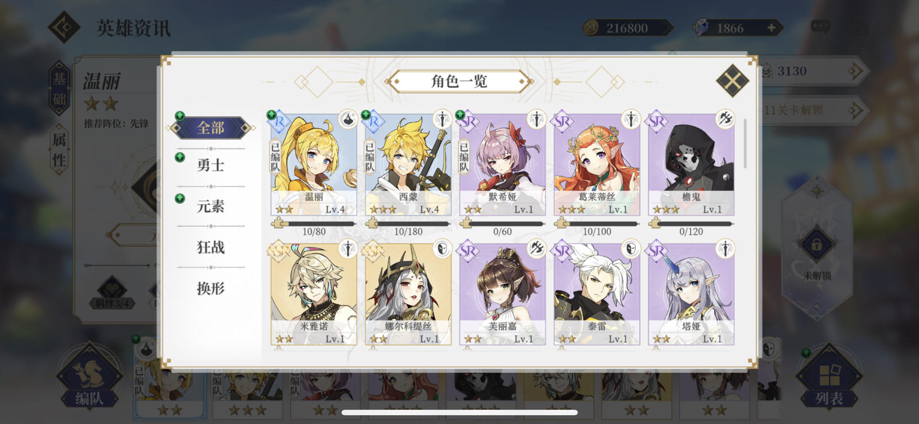Select the 西蒙 character card

(408, 164)
